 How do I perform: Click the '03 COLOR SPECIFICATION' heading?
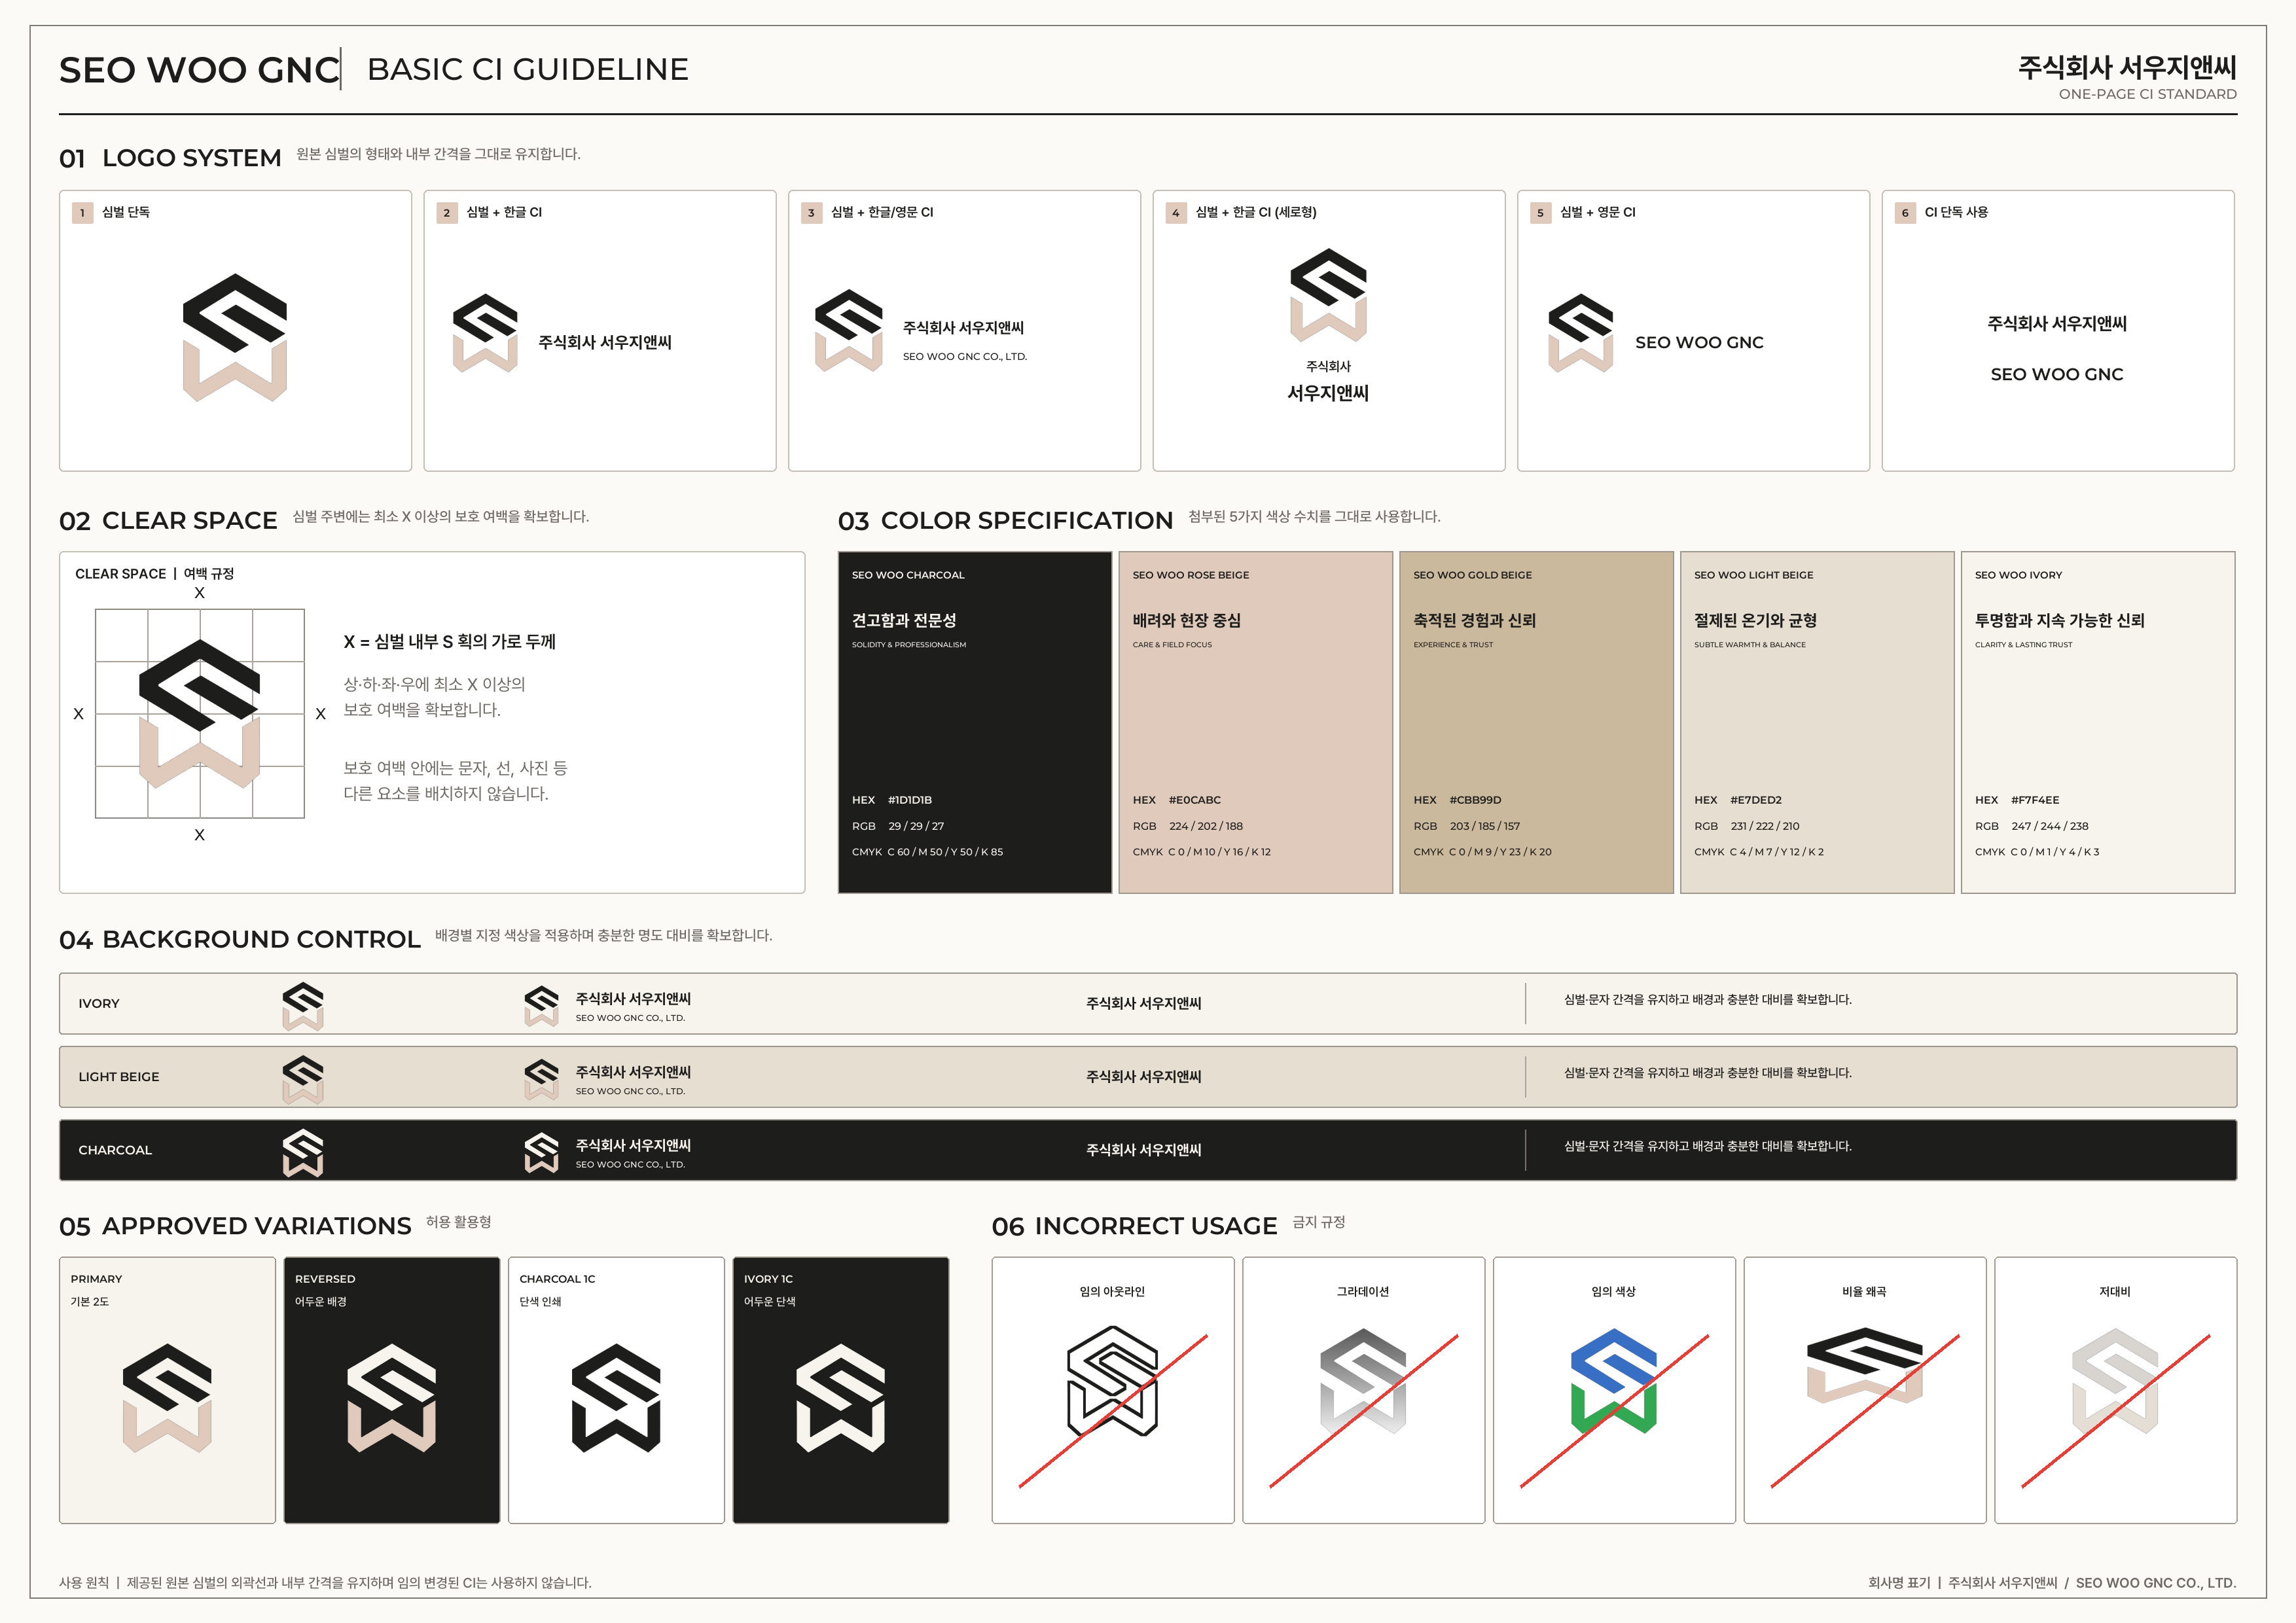[x=1005, y=521]
